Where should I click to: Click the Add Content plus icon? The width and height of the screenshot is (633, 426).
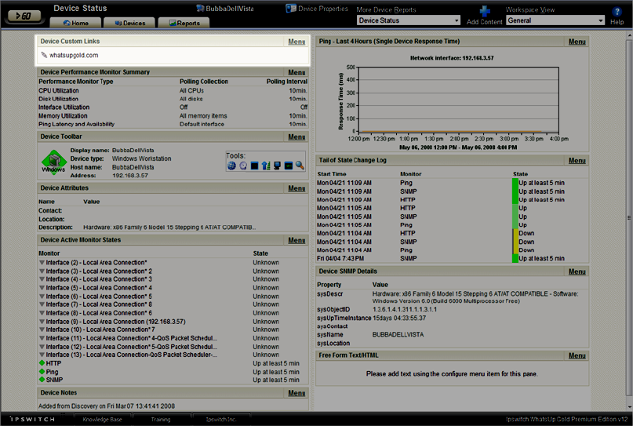click(x=486, y=11)
